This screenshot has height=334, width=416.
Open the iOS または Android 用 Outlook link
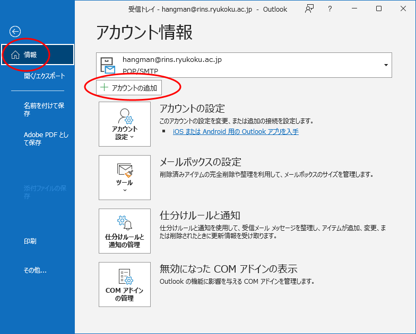coord(236,131)
